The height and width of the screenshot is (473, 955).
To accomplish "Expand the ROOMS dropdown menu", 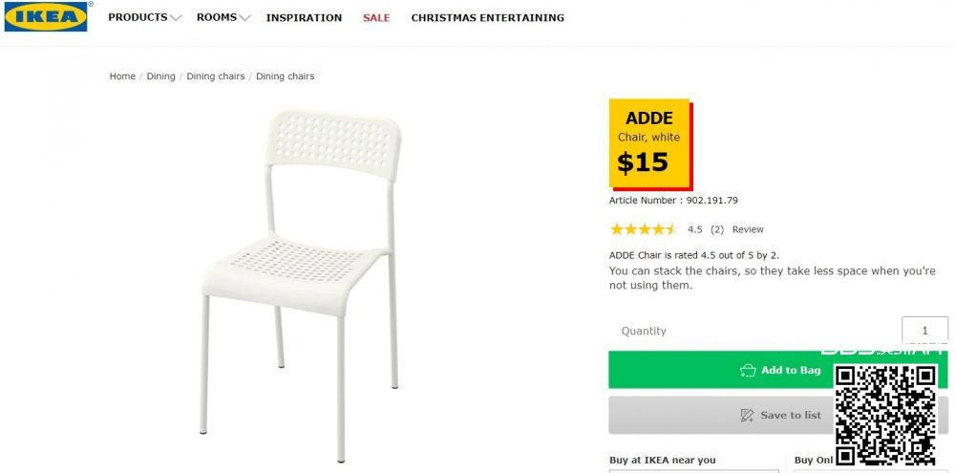I will pos(223,18).
